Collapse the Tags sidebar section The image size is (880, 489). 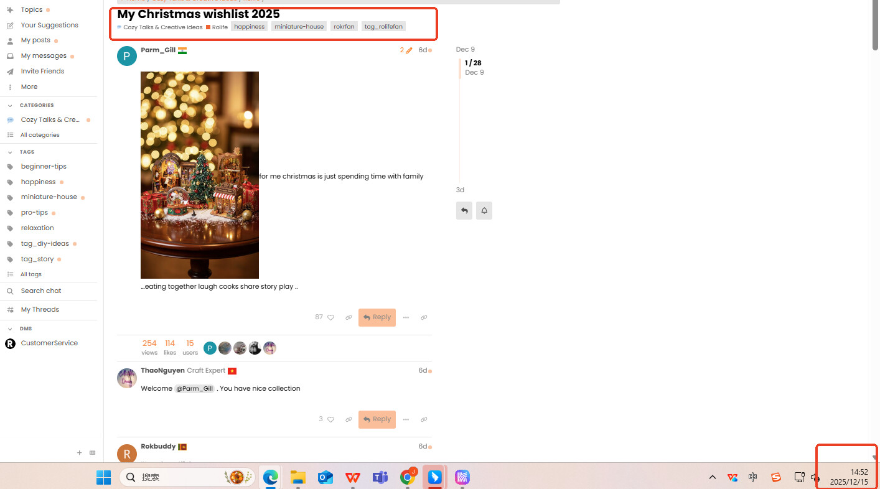click(10, 152)
